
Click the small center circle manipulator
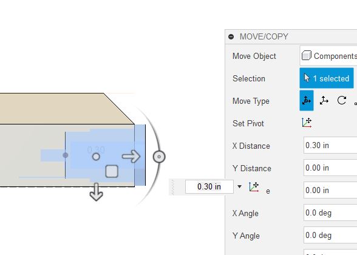click(x=96, y=157)
